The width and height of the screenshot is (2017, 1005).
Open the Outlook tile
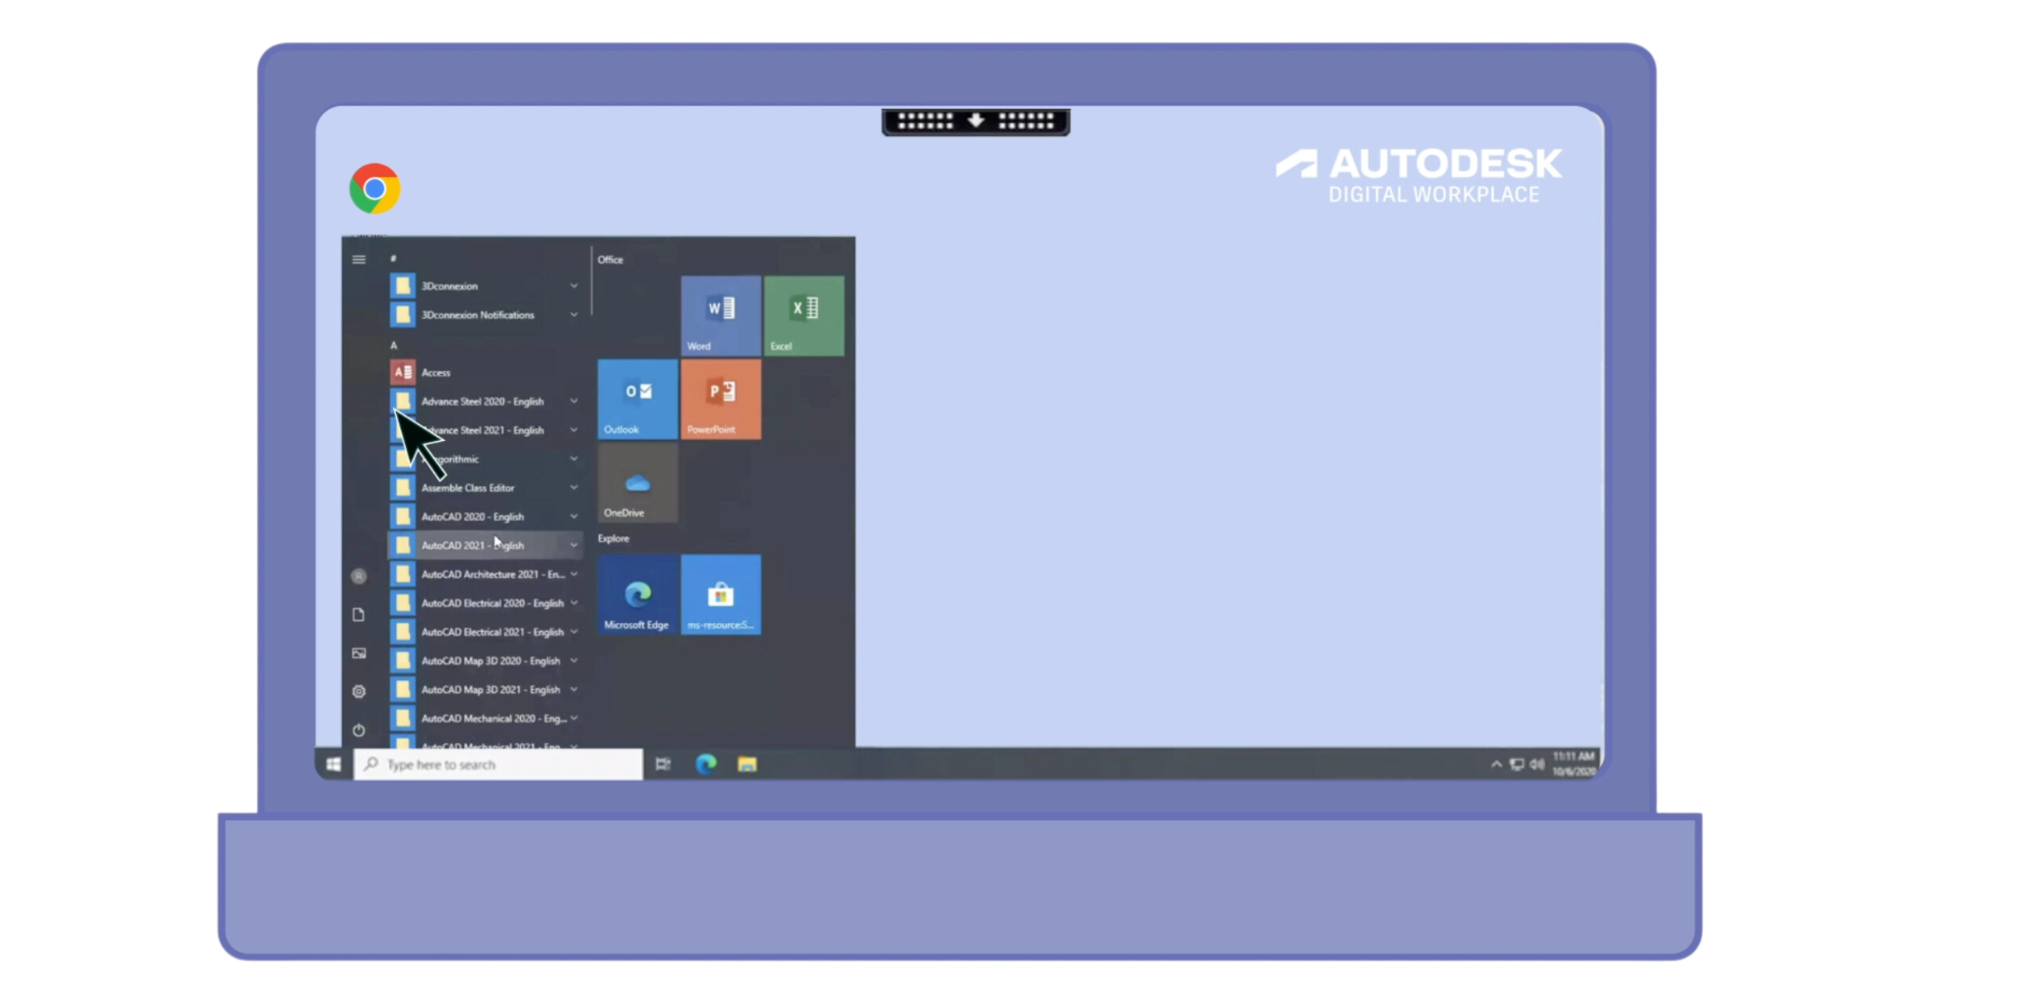coord(637,399)
